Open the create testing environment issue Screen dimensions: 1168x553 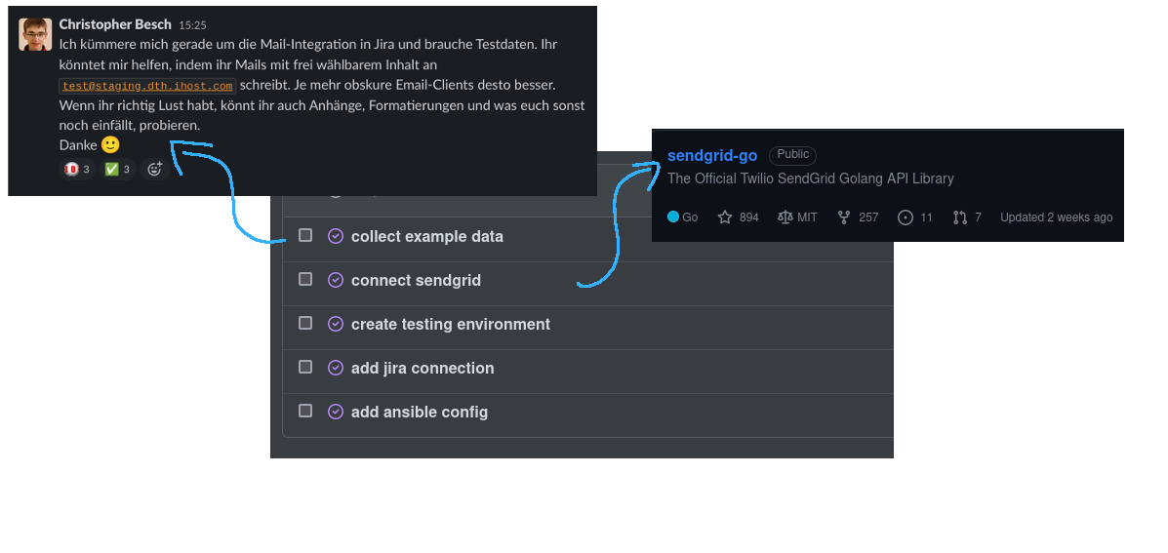tap(451, 324)
